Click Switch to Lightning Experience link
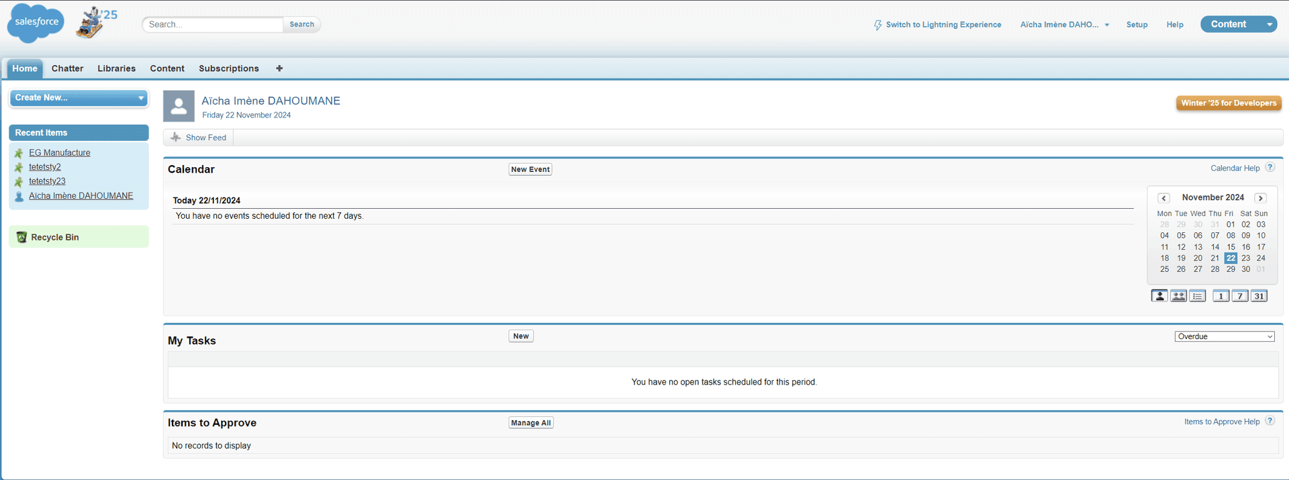 943,25
